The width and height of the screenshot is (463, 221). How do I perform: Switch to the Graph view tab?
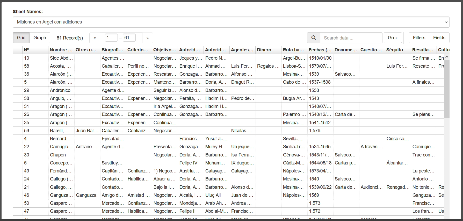[x=40, y=38]
